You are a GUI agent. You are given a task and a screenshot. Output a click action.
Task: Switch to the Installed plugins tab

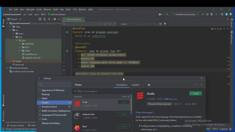[x=135, y=85]
